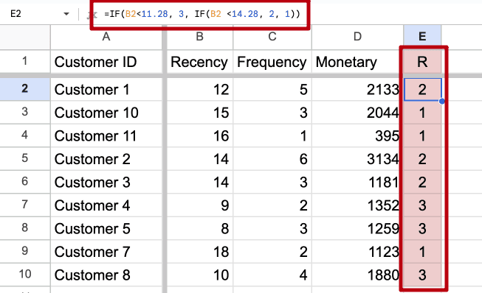The height and width of the screenshot is (293, 482).
Task: Click the 'Customer ID' header cell
Action: [106, 62]
